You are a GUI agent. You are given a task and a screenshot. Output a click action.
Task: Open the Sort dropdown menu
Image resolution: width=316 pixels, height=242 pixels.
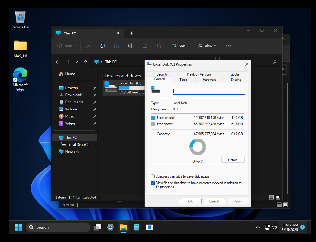[x=181, y=46]
